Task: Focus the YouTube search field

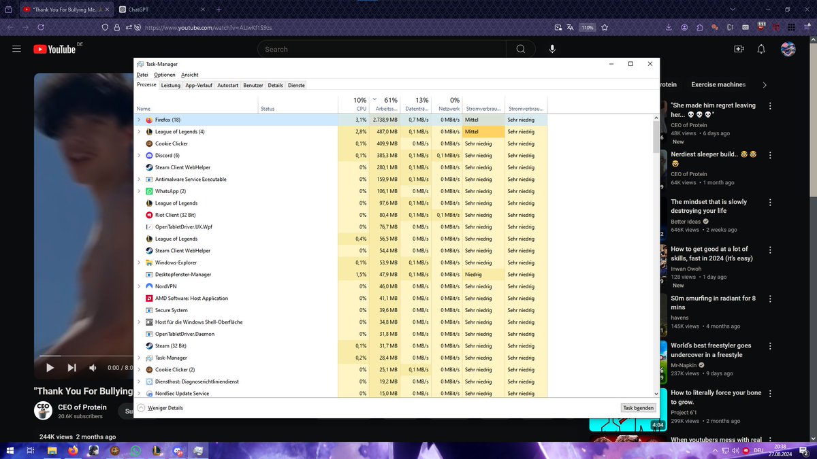Action: click(381, 49)
